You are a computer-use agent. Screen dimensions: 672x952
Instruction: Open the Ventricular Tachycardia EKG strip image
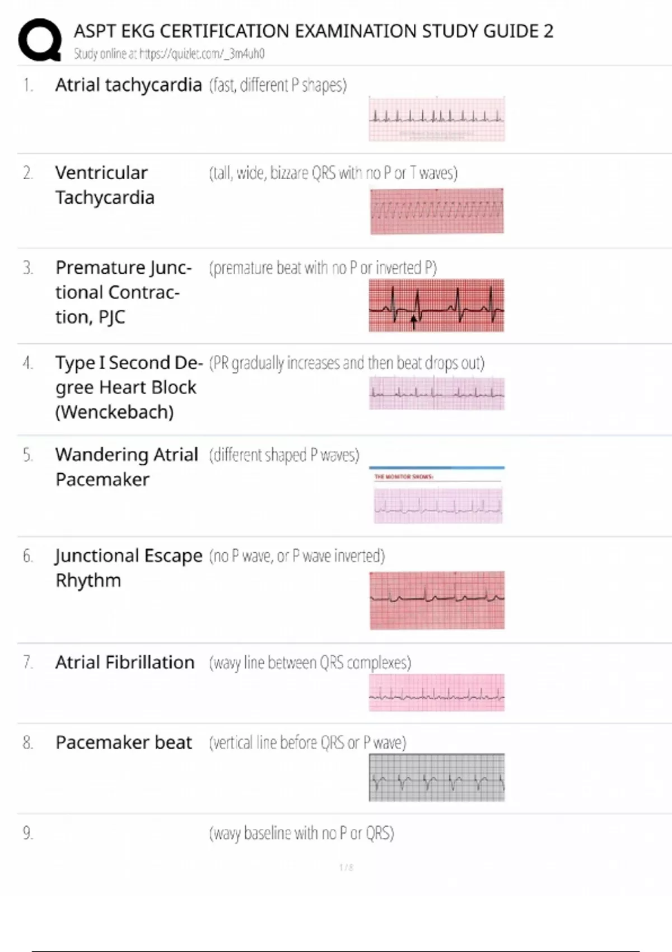click(x=437, y=211)
